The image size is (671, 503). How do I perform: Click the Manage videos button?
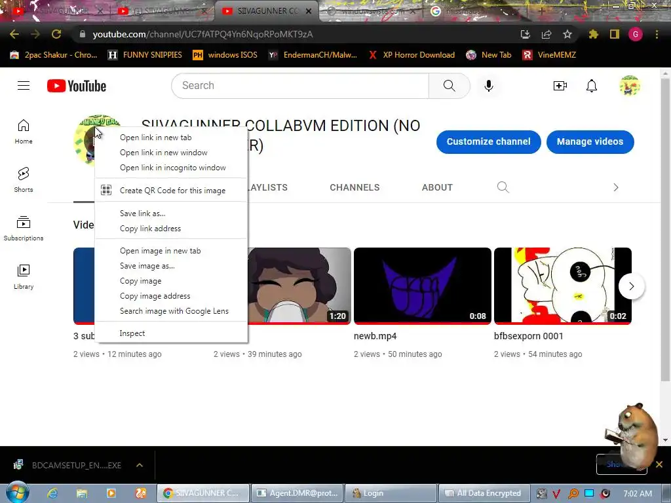tap(590, 141)
